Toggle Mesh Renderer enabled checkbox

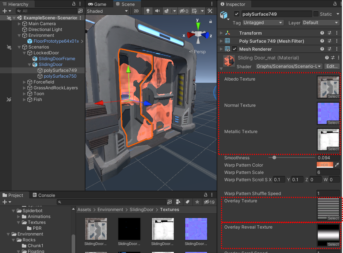coord(235,49)
